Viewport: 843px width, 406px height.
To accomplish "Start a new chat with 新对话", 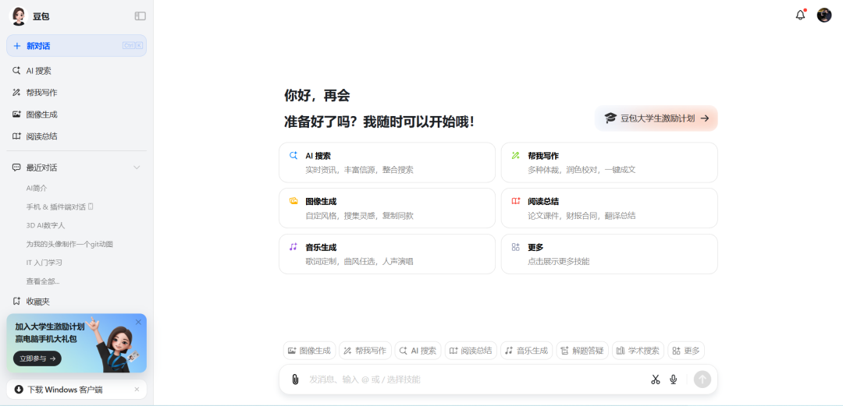I will pyautogui.click(x=76, y=46).
